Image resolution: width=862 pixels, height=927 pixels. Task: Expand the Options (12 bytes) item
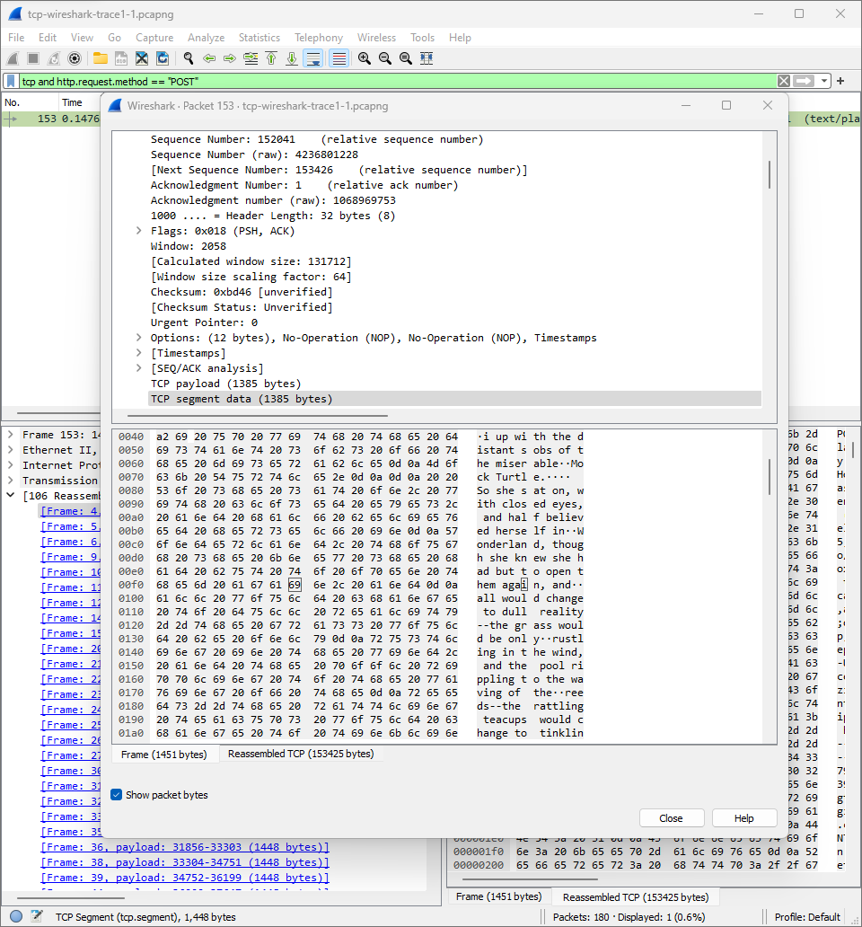[x=139, y=338]
